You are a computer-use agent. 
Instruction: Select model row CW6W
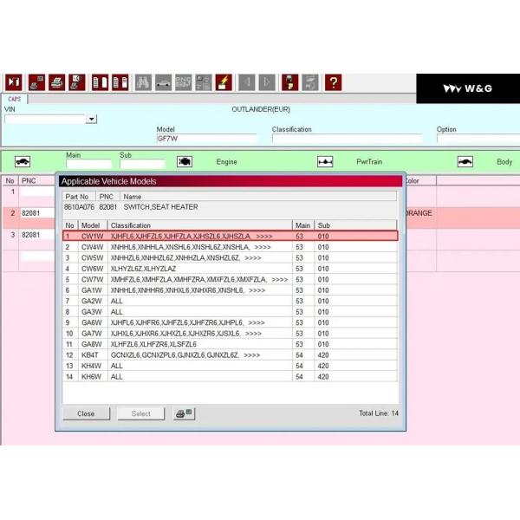[231, 269]
